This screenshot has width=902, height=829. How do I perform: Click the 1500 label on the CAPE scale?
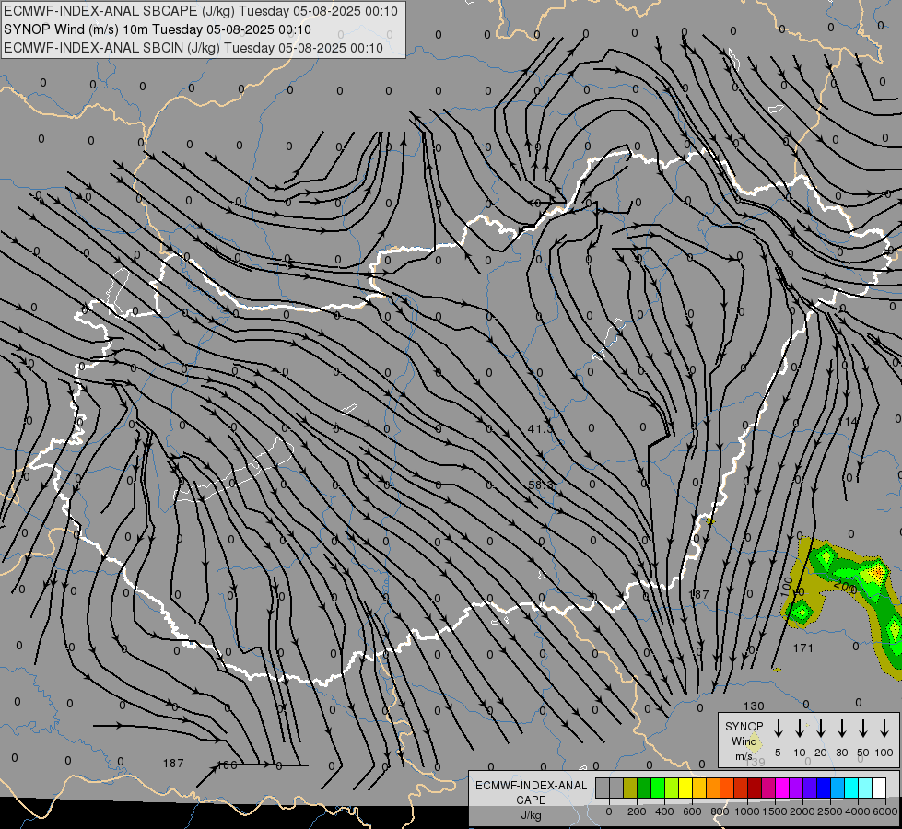coord(775,811)
